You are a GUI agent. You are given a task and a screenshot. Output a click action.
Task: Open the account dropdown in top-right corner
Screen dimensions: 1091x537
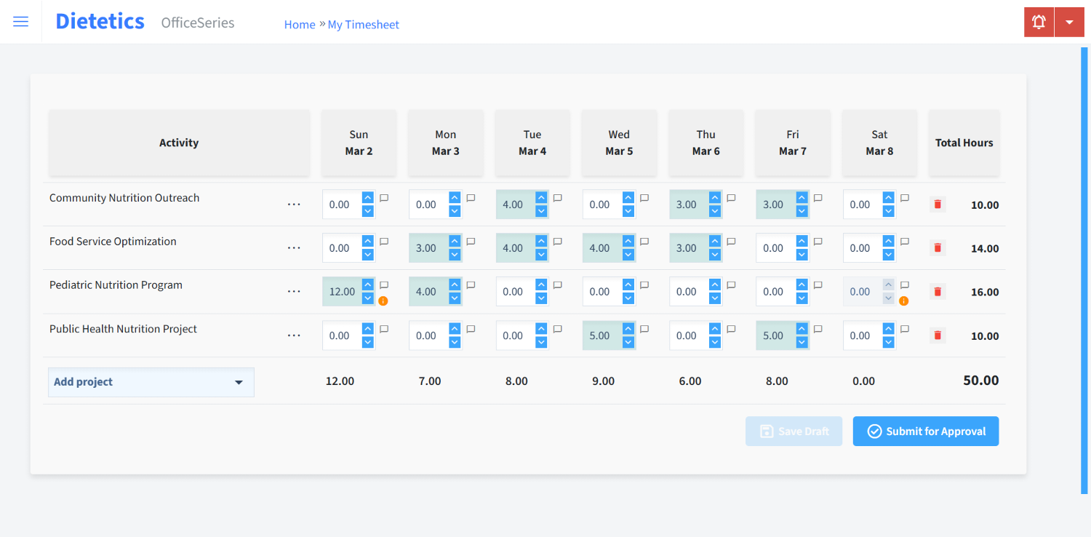1069,21
